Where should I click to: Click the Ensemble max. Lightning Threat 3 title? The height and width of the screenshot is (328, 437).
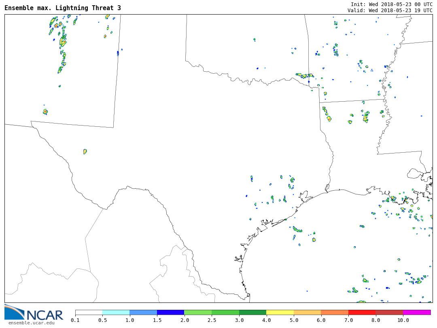[63, 8]
